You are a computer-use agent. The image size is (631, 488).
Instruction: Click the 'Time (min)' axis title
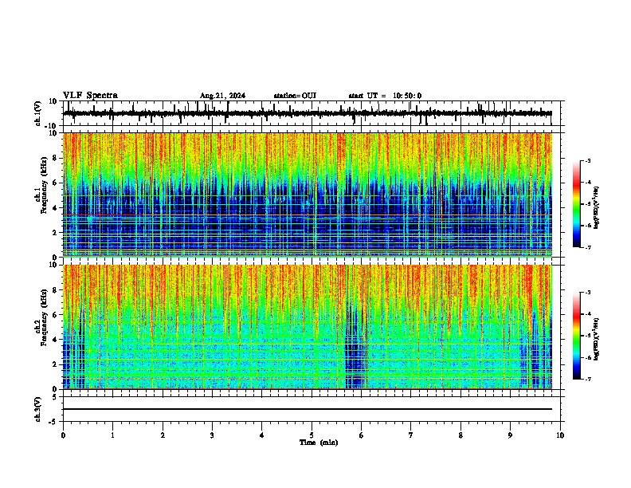[319, 443]
